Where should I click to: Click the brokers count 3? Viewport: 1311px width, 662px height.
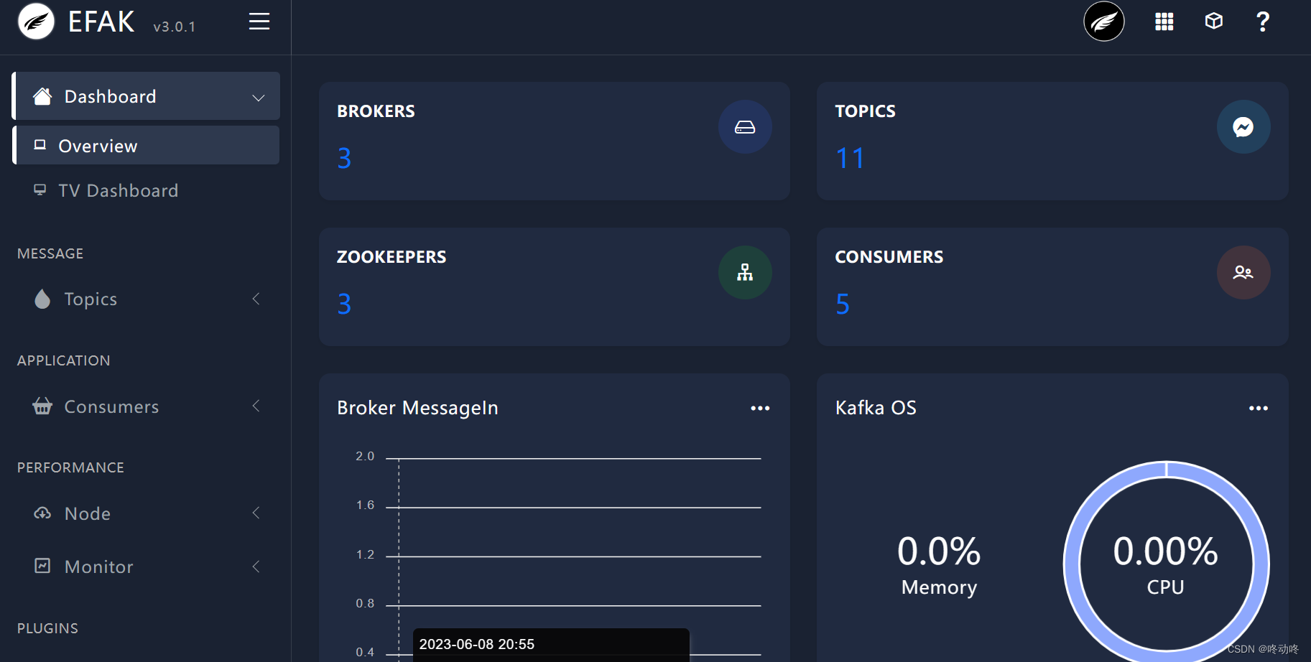[x=344, y=158]
